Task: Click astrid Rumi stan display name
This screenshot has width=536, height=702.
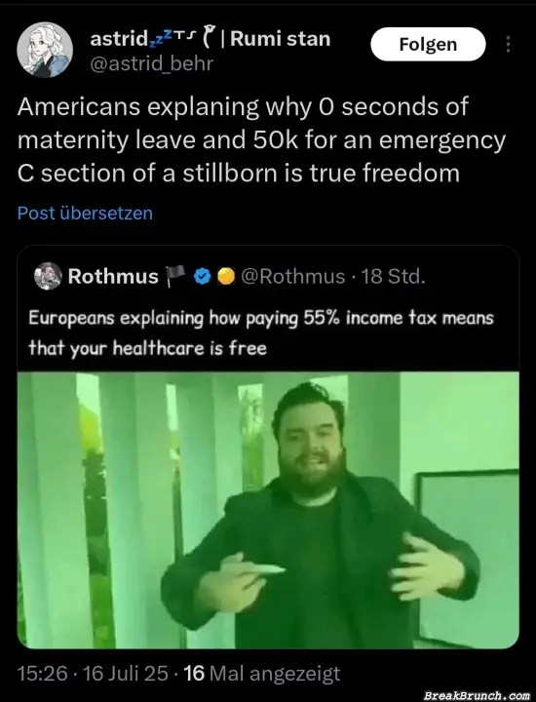Action: click(x=211, y=38)
